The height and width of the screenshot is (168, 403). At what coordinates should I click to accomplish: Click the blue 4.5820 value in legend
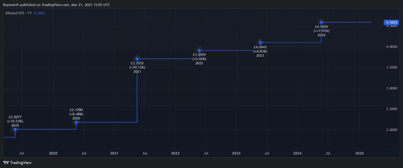click(x=39, y=13)
